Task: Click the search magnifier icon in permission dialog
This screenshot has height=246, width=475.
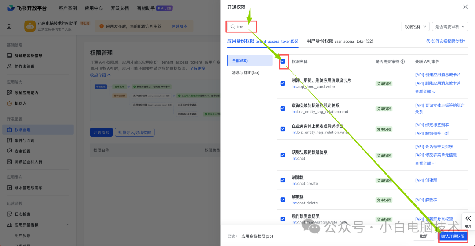Action: tap(233, 27)
